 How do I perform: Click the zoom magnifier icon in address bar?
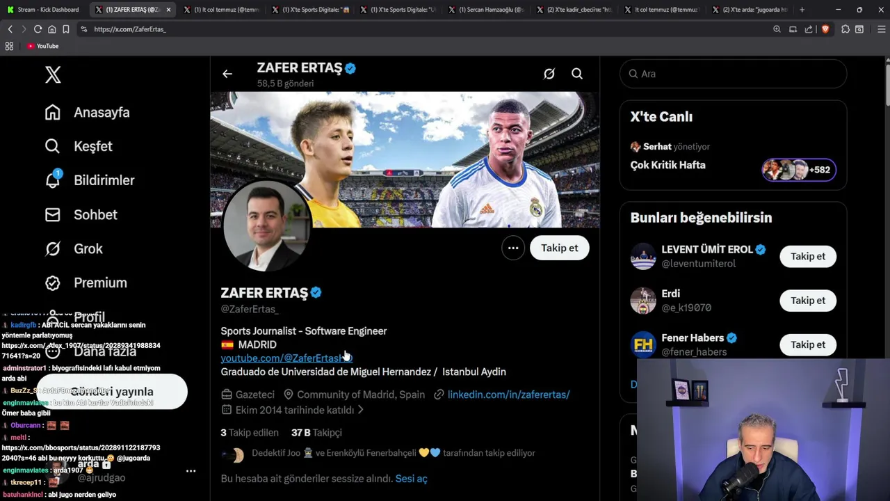777,29
